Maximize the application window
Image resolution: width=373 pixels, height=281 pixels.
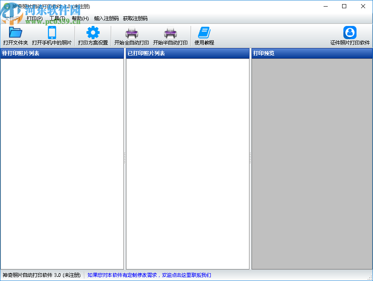click(x=344, y=7)
